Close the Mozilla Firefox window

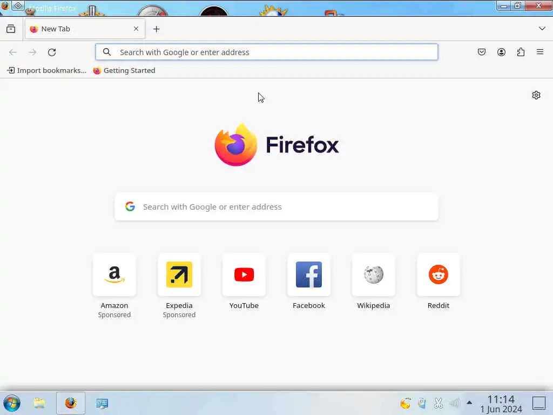pos(538,5)
